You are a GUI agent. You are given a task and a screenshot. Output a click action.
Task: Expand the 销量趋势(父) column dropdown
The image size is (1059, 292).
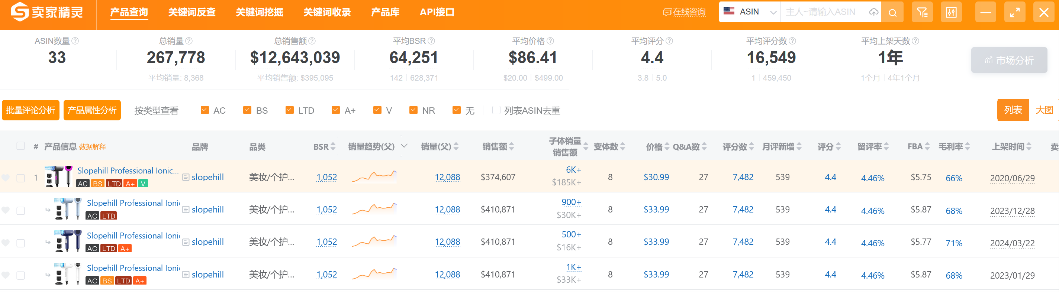point(404,146)
